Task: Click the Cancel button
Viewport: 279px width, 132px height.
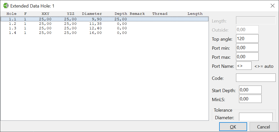Action: tap(263, 127)
